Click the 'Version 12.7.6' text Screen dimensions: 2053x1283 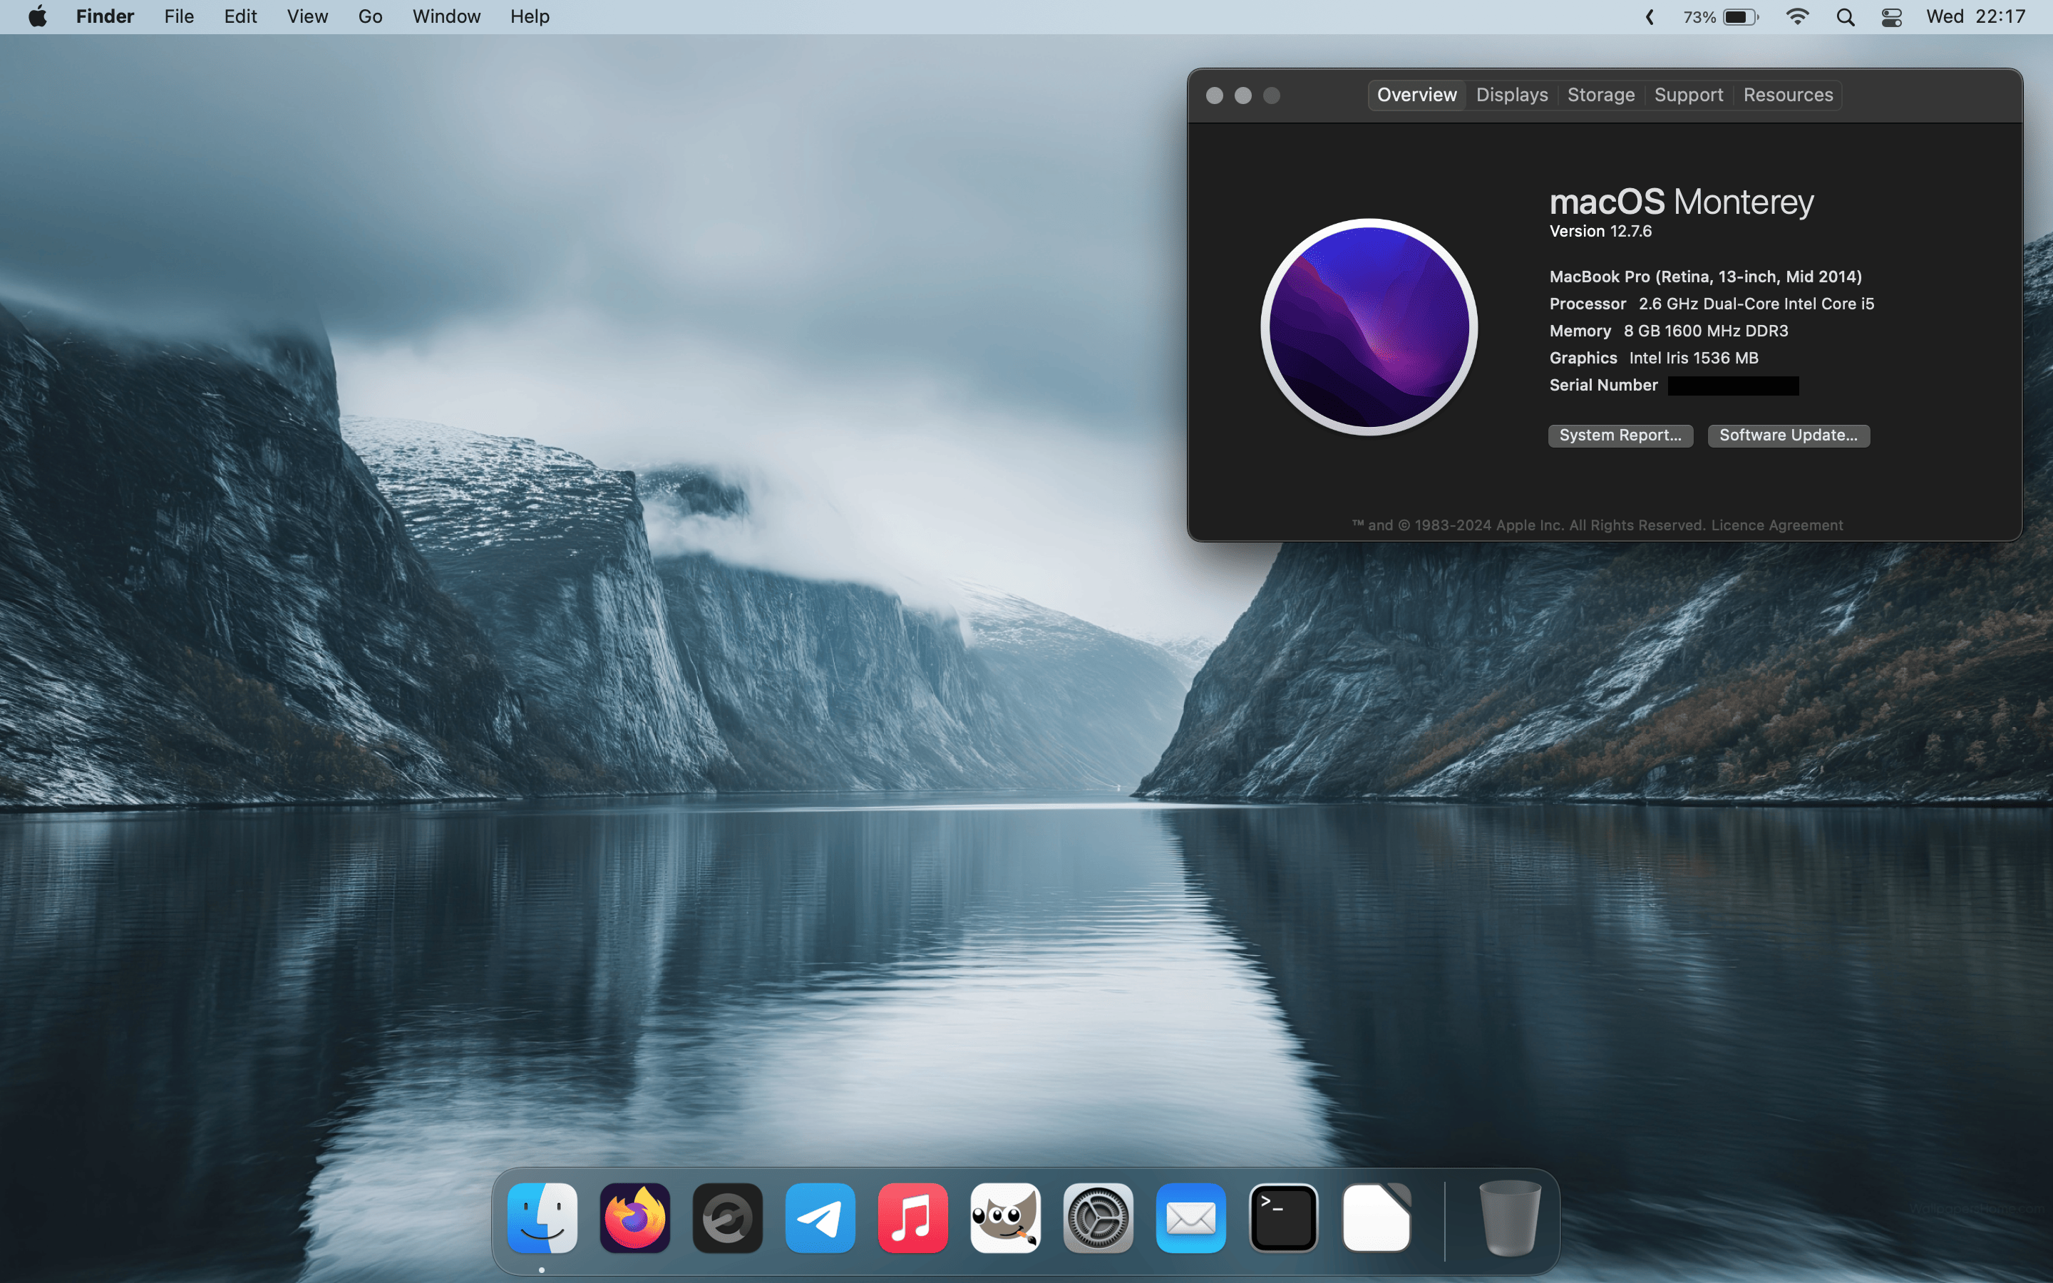pos(1600,231)
